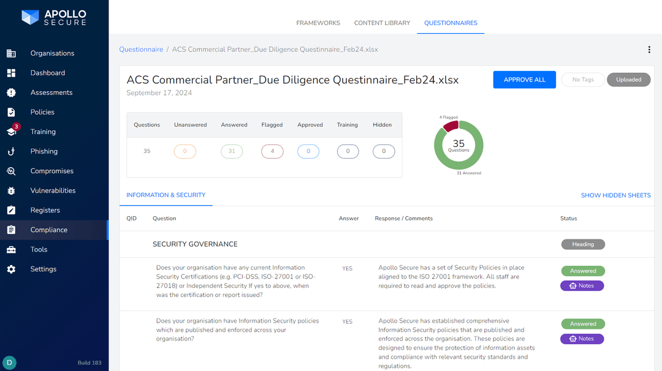Navigate to Assessments
The height and width of the screenshot is (371, 662).
pyautogui.click(x=51, y=92)
